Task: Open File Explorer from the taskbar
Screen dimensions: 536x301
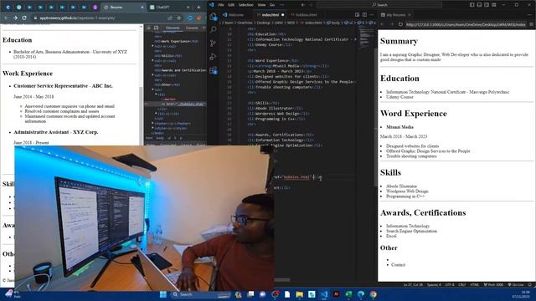Action: (x=300, y=294)
